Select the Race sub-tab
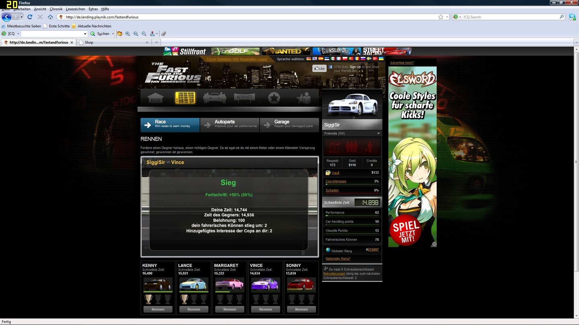The image size is (579, 325). coord(170,125)
